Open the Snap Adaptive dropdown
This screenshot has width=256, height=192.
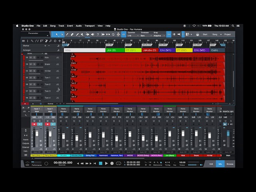(159, 36)
